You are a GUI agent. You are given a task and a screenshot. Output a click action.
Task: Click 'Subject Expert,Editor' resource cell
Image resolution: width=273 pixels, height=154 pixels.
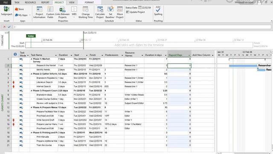134,103
